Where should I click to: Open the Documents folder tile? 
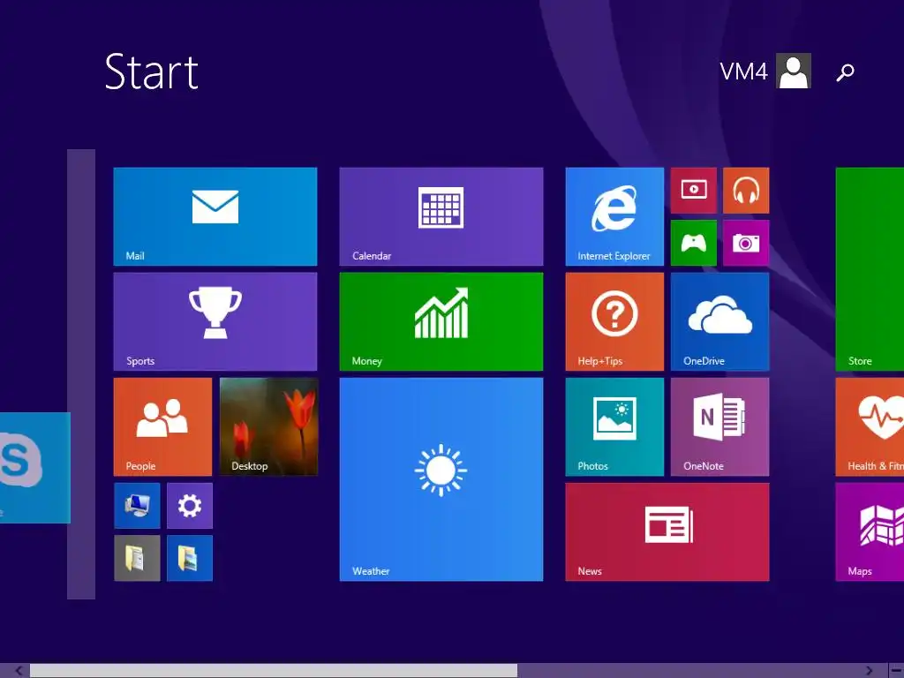point(137,558)
